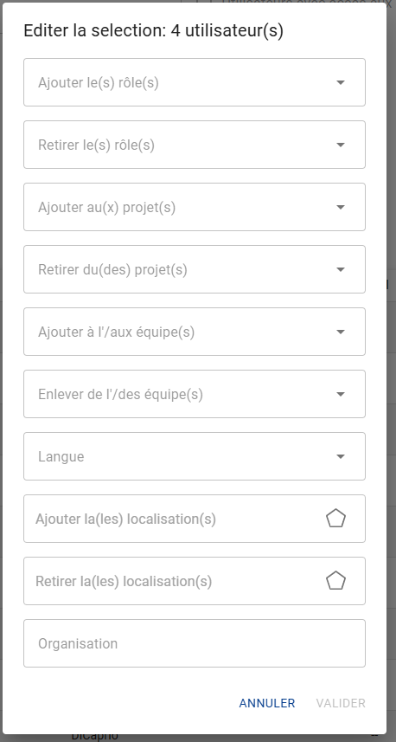
Task: Click the Editer la selection dialog title
Action: tap(154, 31)
